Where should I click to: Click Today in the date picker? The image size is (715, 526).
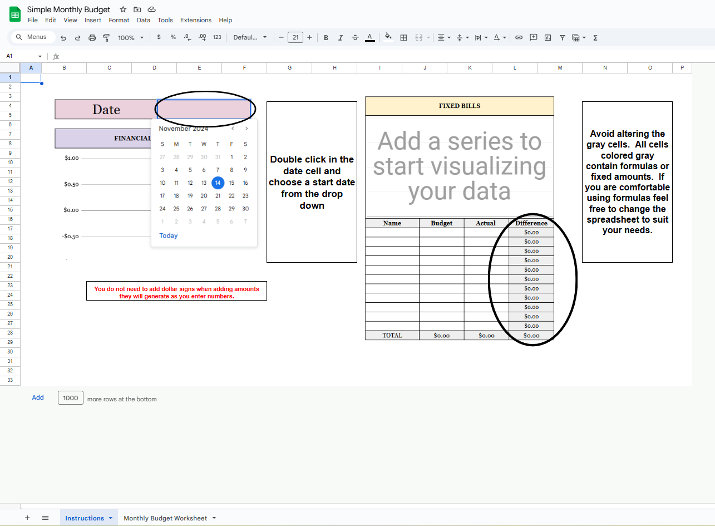point(168,235)
